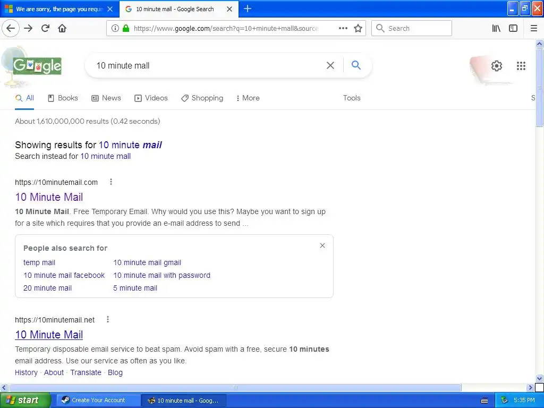Click the 5:35 PM taskbar clock
Viewport: 544px width, 408px height.
pyautogui.click(x=524, y=401)
